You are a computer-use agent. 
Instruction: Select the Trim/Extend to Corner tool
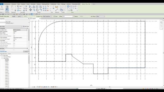[x=40, y=10]
